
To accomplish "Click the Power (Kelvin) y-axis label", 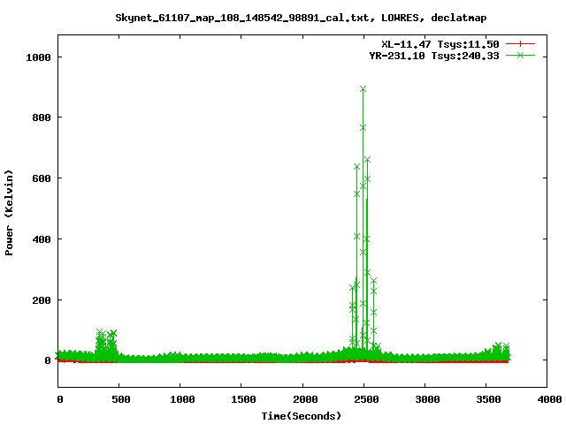I will 10,212.
